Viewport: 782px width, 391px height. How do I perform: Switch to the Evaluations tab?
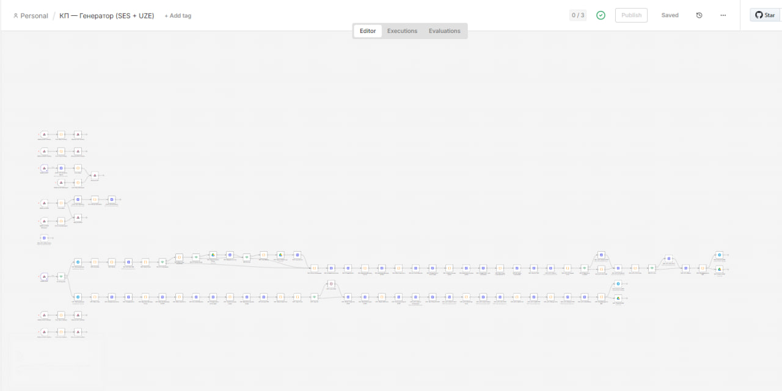444,31
